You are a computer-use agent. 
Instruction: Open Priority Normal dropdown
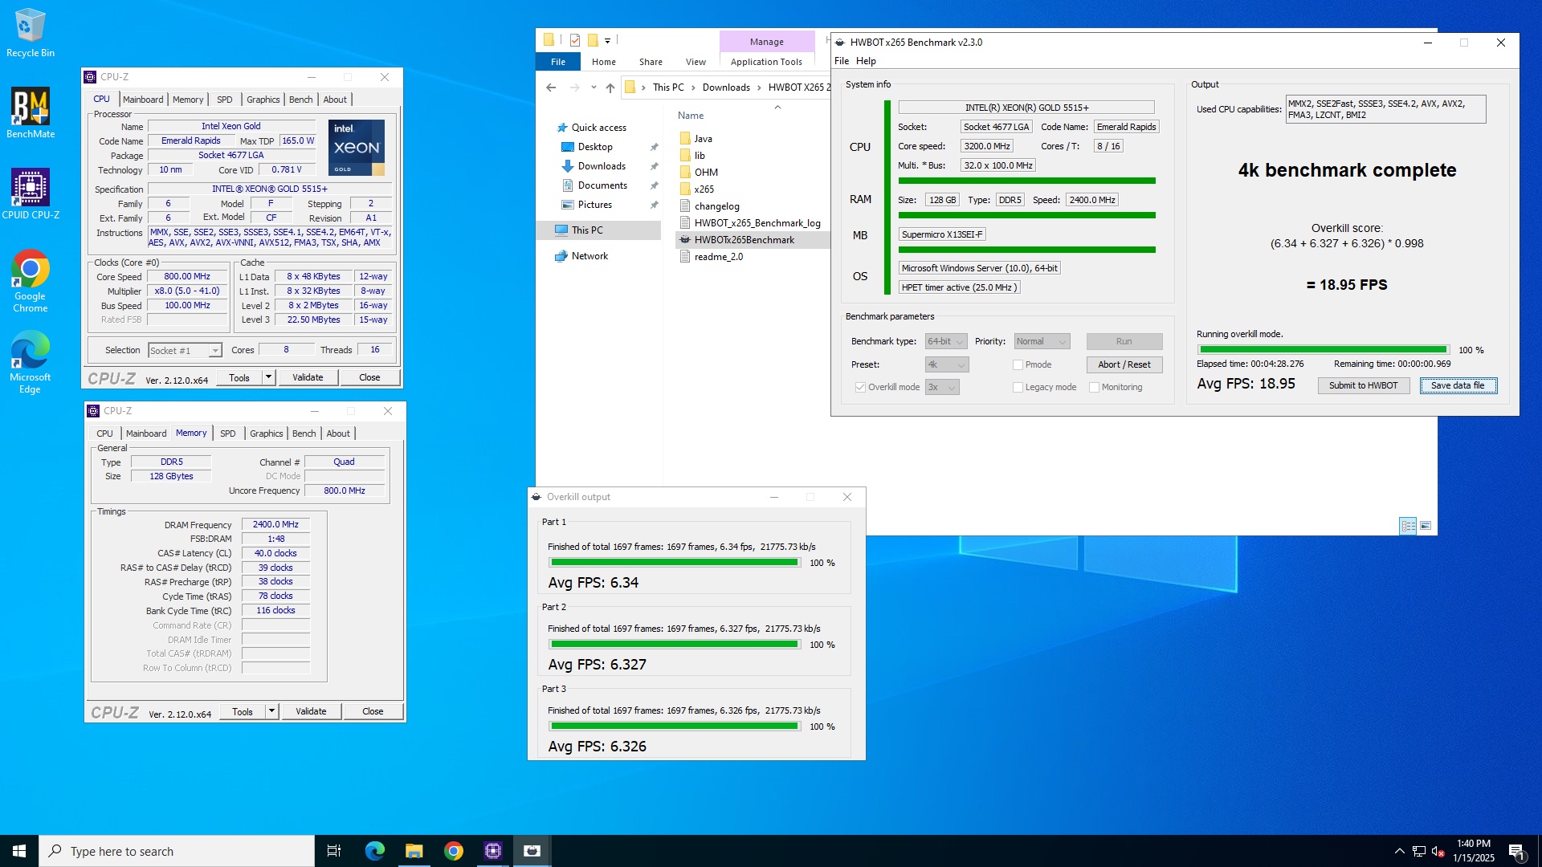1042,341
